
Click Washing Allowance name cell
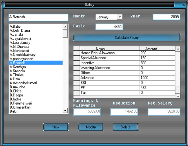[x=110, y=68]
